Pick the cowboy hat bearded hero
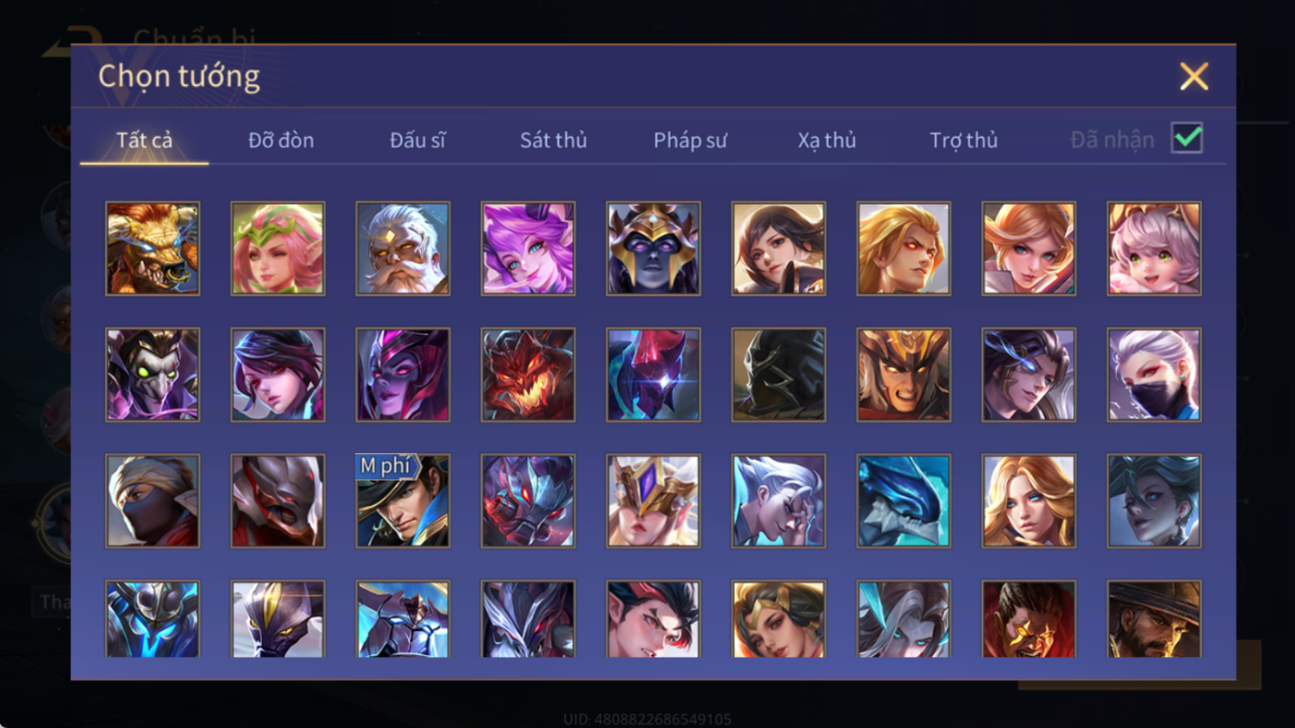The image size is (1295, 728). 1154,618
